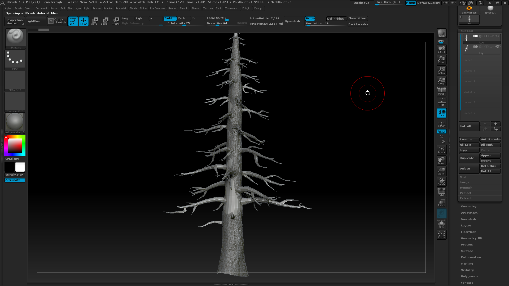
Task: Activate the Draw mode button
Action: point(84,21)
